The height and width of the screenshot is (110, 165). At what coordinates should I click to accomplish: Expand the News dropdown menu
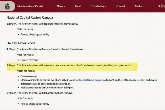point(61,6)
